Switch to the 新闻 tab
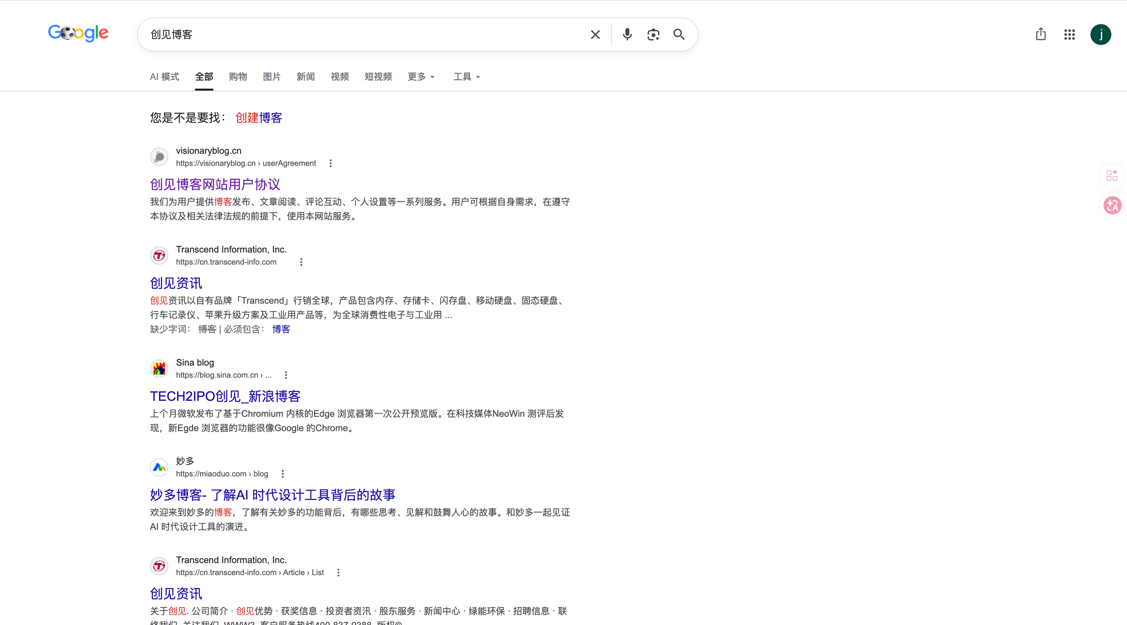The height and width of the screenshot is (625, 1127). [x=306, y=77]
